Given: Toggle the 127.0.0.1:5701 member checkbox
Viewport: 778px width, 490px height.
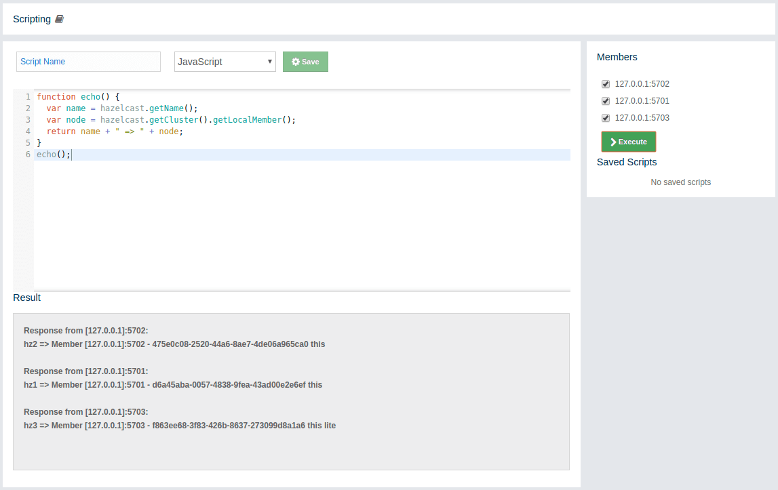Looking at the screenshot, I should tap(606, 101).
